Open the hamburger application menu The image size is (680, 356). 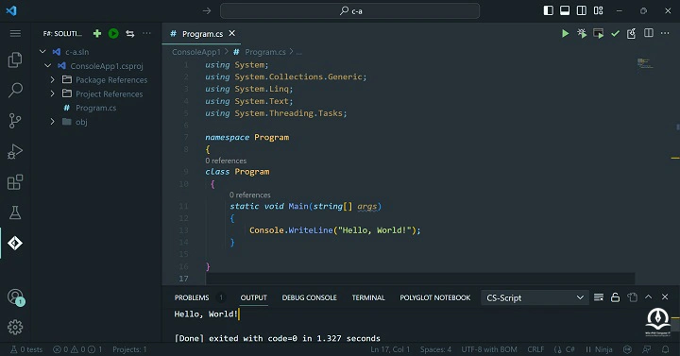(x=15, y=33)
